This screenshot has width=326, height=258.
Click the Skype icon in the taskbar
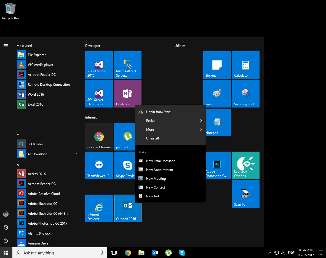point(182,253)
